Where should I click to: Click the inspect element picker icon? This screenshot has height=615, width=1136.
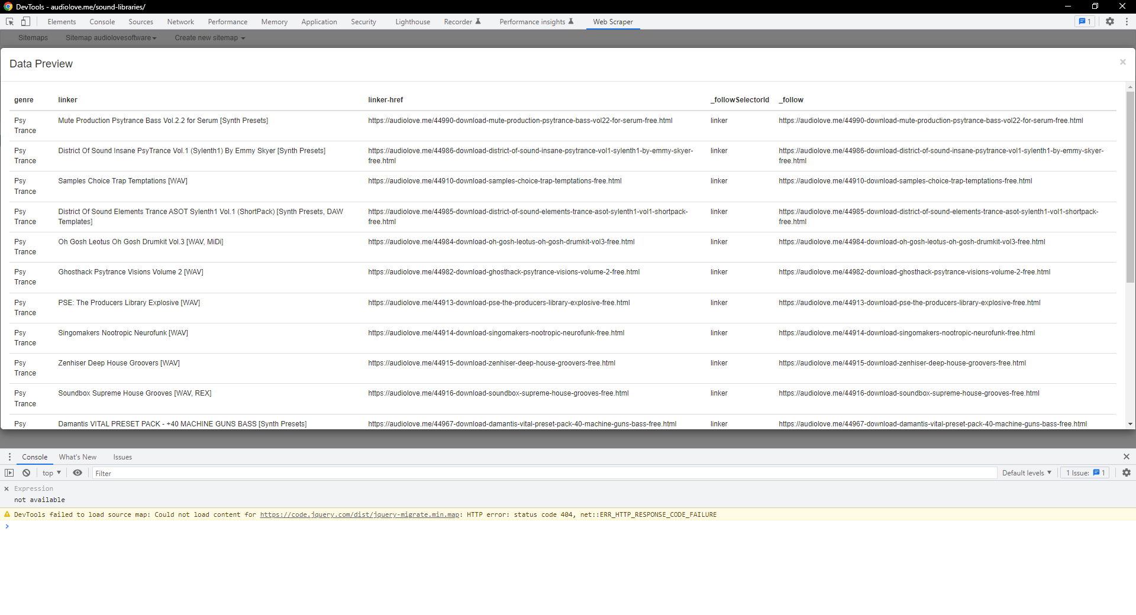pos(10,22)
